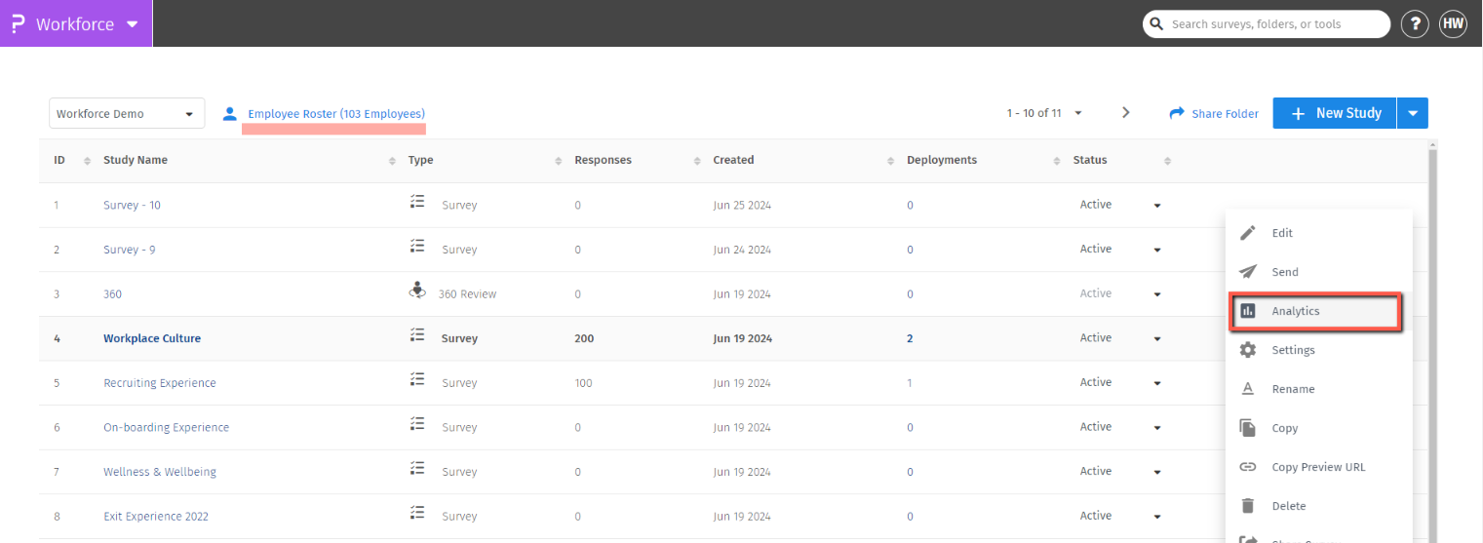Open the Workplace Culture study
The image size is (1483, 543).
[152, 338]
